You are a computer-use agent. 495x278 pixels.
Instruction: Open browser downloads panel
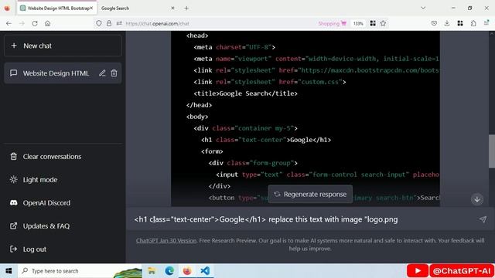coord(447,23)
